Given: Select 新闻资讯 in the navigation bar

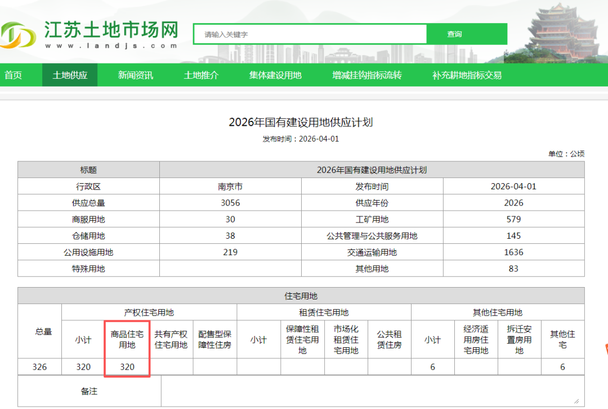Looking at the screenshot, I should click(136, 75).
